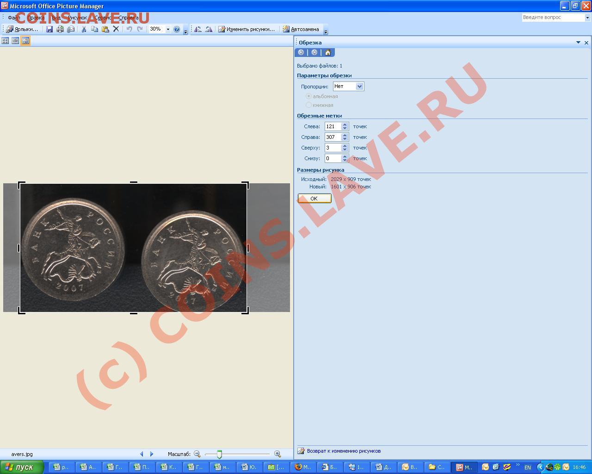Switch to thumbnail view icon
592x474 pixels.
pyautogui.click(x=5, y=41)
